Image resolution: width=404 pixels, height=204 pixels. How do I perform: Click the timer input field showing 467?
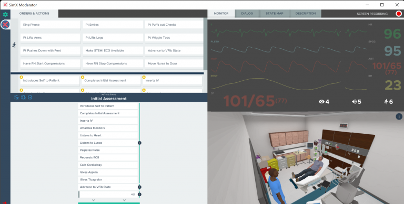[x=108, y=195]
